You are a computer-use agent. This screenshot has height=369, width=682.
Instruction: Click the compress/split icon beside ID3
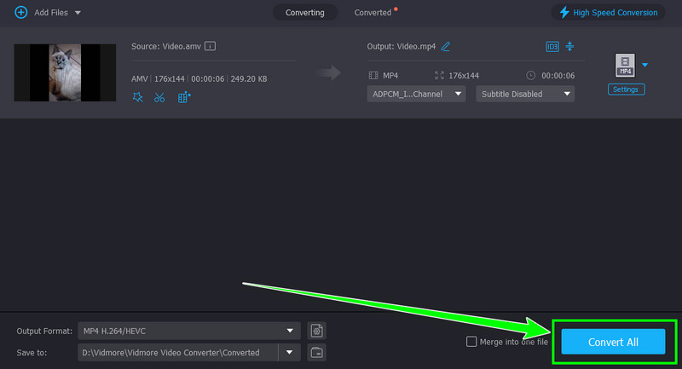click(570, 46)
